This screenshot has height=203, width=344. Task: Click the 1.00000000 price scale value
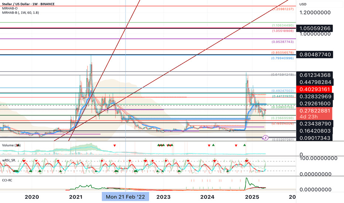(315, 34)
